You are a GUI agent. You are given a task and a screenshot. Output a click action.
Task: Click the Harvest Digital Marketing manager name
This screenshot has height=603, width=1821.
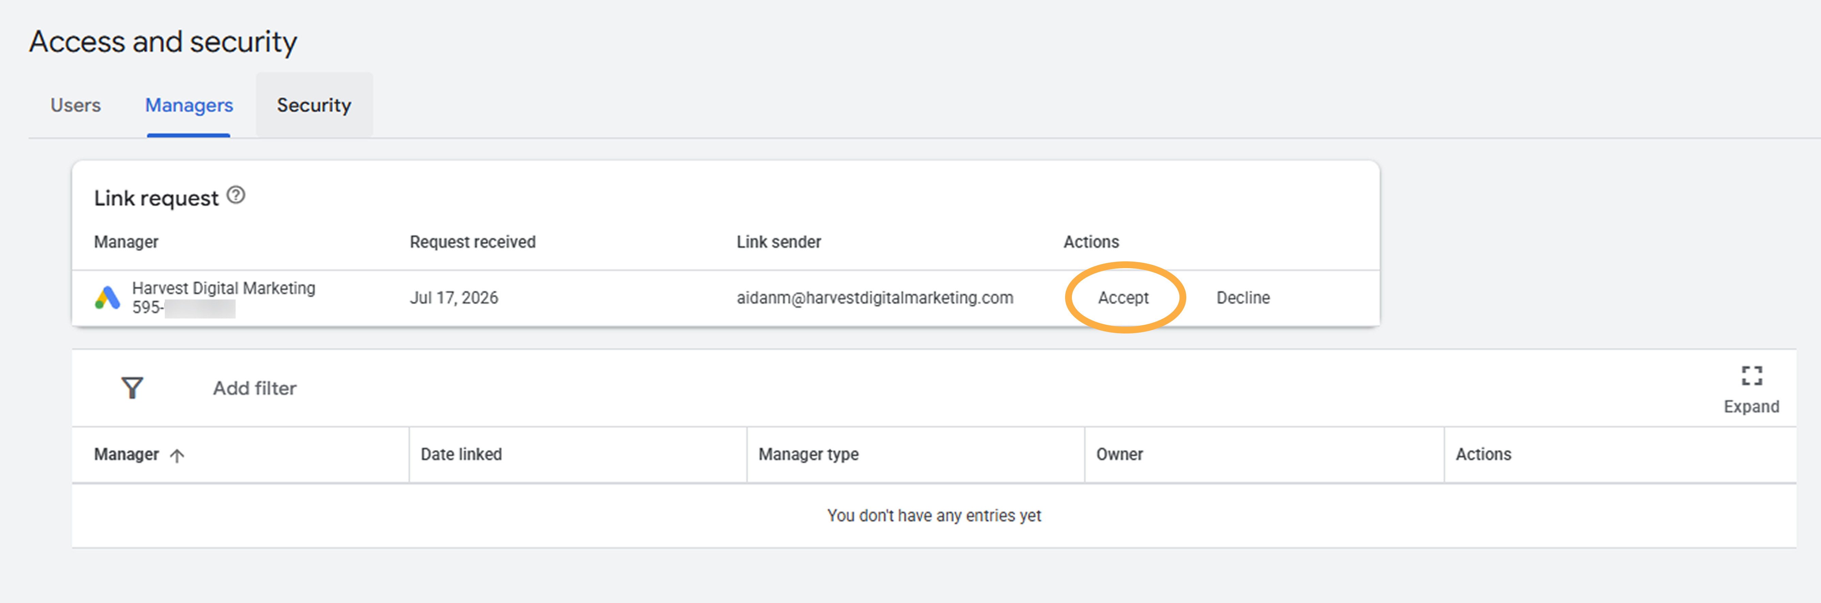coord(223,288)
